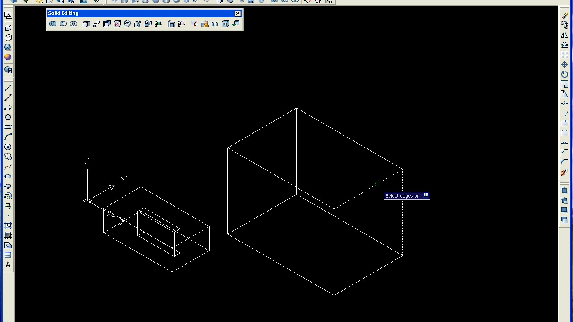Select the Ellipse draw tool
Image resolution: width=573 pixels, height=322 pixels.
8,176
